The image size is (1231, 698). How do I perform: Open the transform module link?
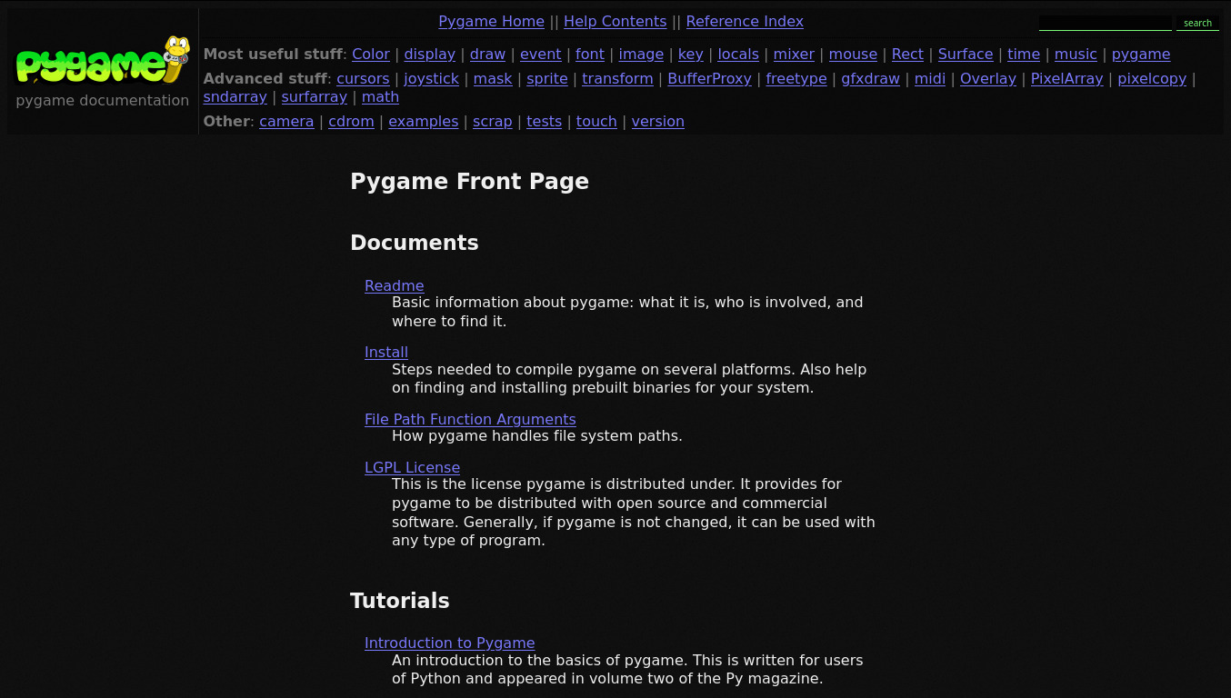click(617, 79)
